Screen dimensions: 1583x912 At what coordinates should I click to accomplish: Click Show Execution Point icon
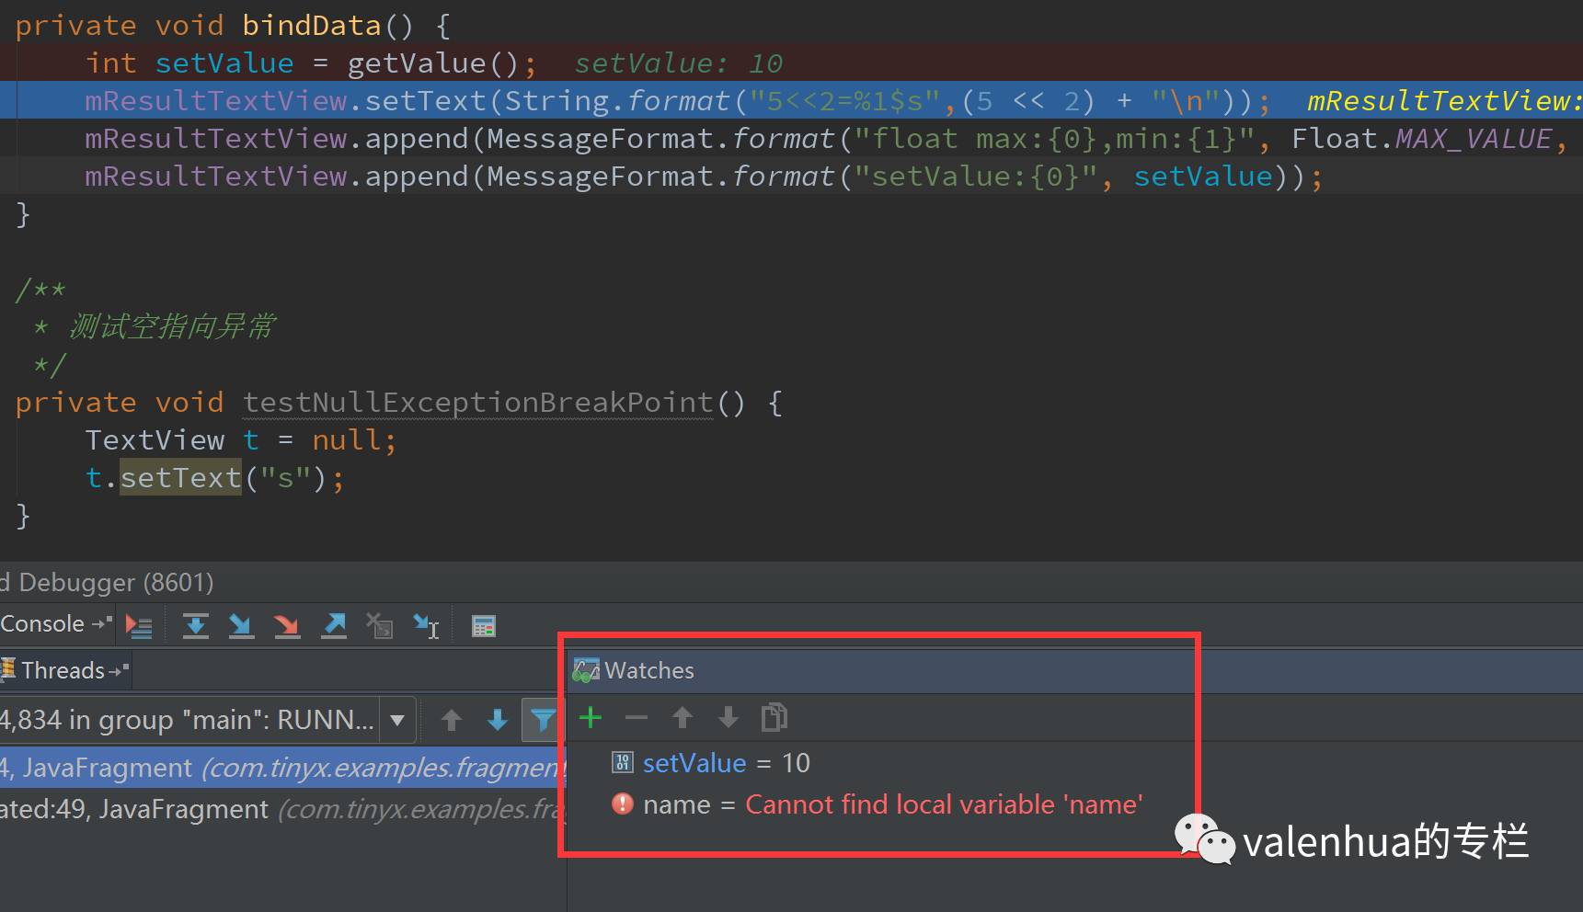139,626
